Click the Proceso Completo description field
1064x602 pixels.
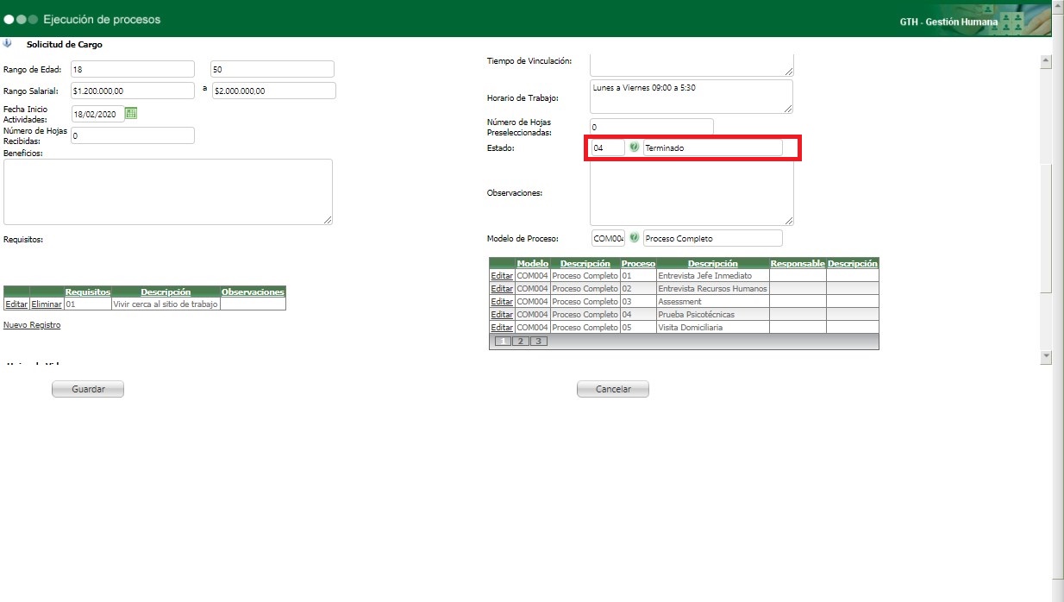(713, 238)
